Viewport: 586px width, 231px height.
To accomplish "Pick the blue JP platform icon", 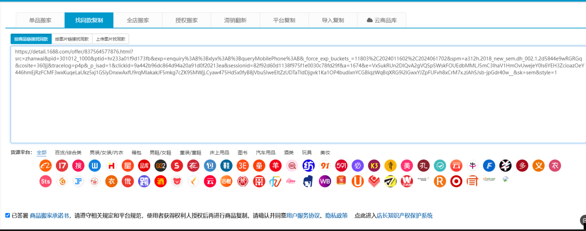I will (78, 182).
